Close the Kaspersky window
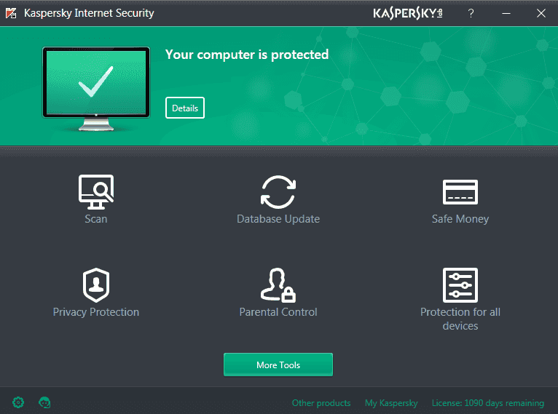This screenshot has width=558, height=414. (x=541, y=14)
